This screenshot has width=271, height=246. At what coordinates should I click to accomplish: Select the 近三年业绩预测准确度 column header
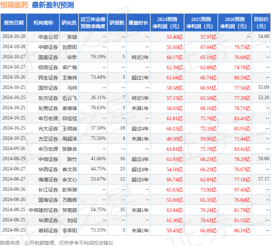93,22
